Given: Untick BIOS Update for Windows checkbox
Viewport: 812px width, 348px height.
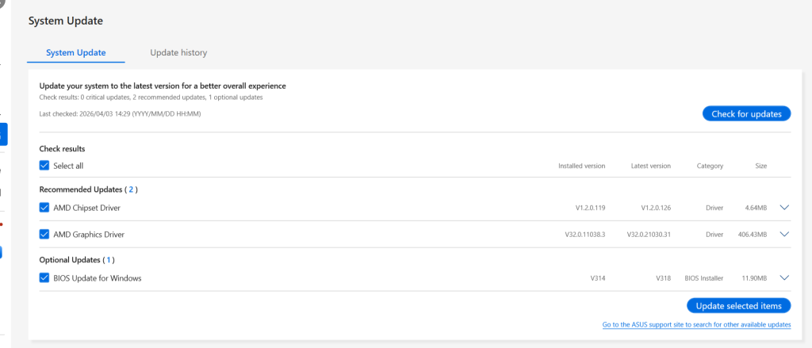Looking at the screenshot, I should click(x=44, y=278).
